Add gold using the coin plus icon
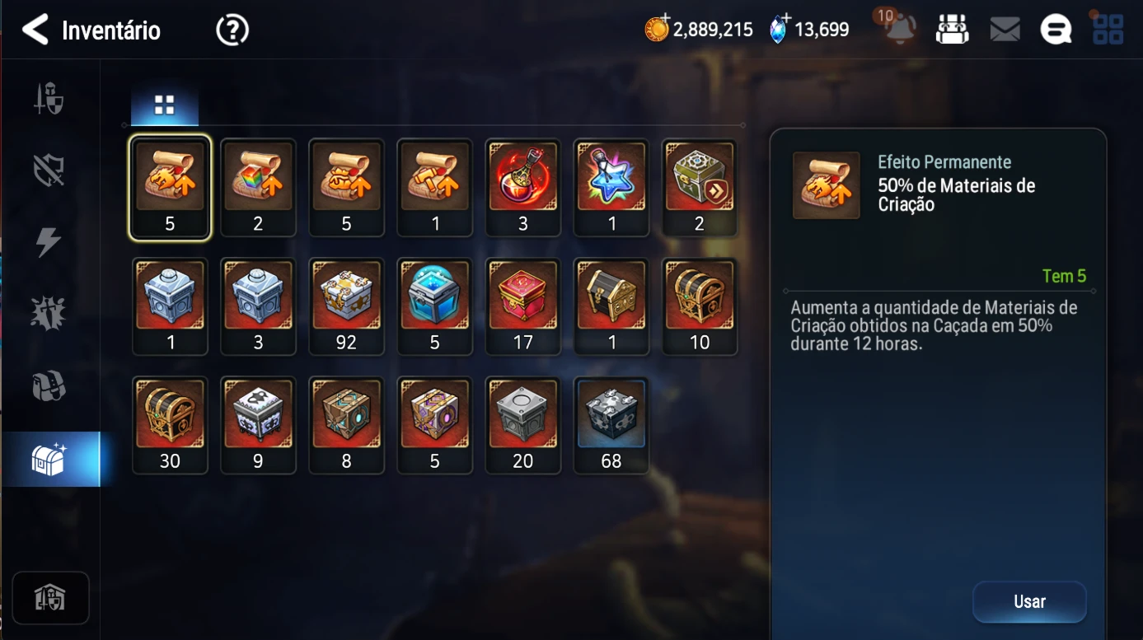Viewport: 1143px width, 640px height. (658, 30)
